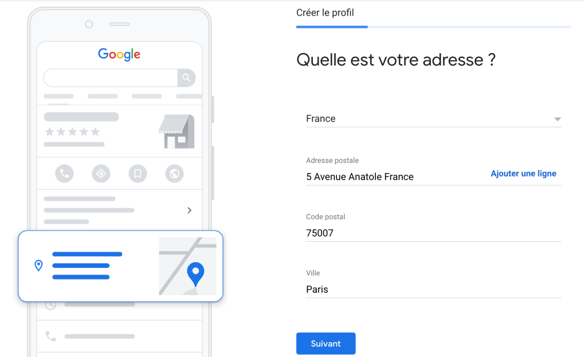Click Ajouter une ligne link
Screen dimensions: 584x357
tap(523, 174)
